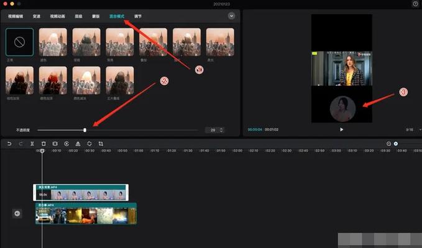Screen dimensions: 422x248
Task: Choose the 滤色 blend mode thumbnail
Action: 53,42
